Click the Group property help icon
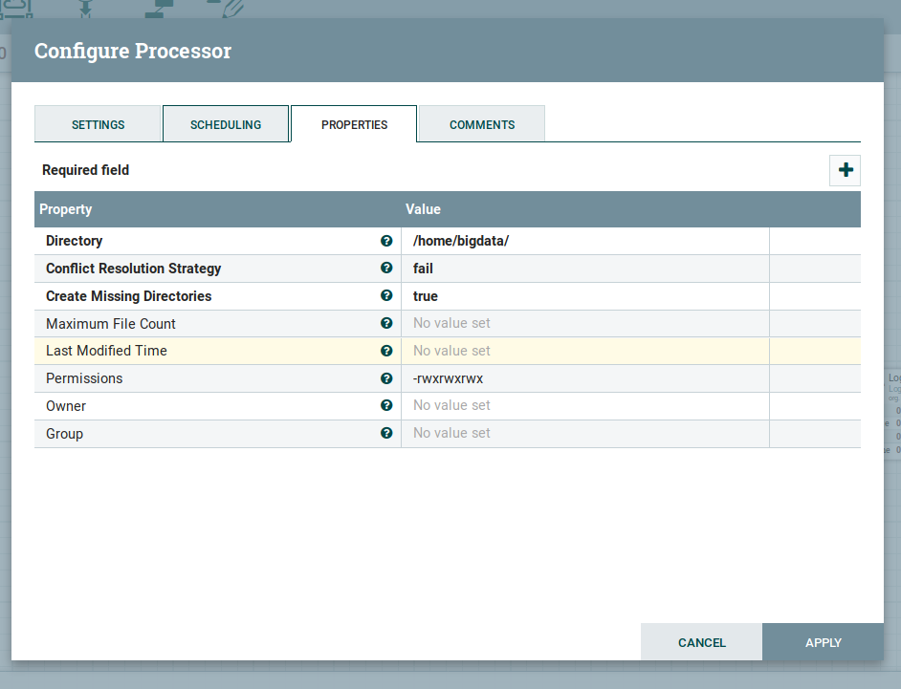This screenshot has width=901, height=689. (x=386, y=433)
